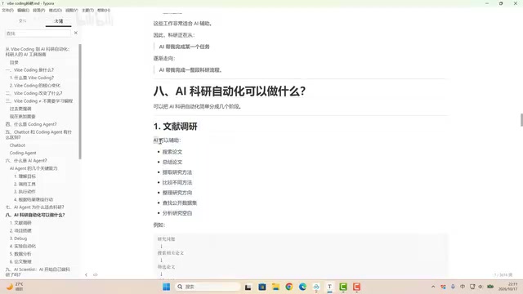Switch to the 大纲 sidebar tab
The height and width of the screenshot is (294, 523).
(x=58, y=21)
